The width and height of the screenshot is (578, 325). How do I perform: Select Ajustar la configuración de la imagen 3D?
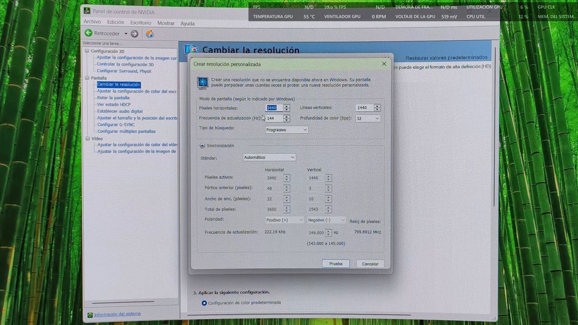tap(137, 58)
